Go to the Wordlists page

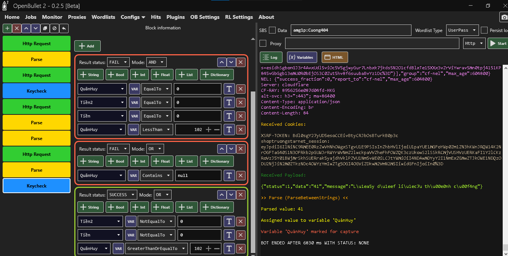tap(103, 17)
